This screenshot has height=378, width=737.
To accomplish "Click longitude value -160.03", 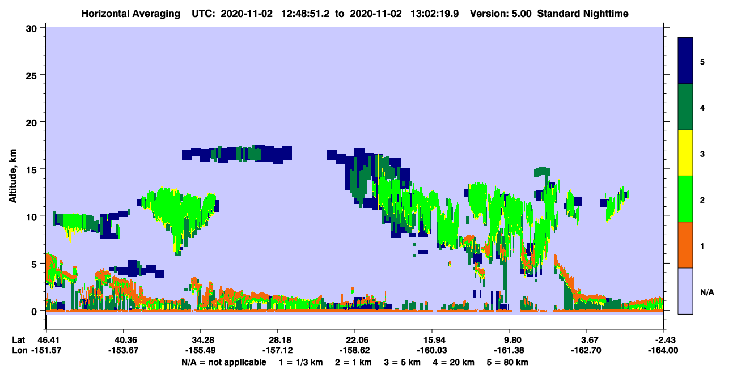I will [x=432, y=350].
